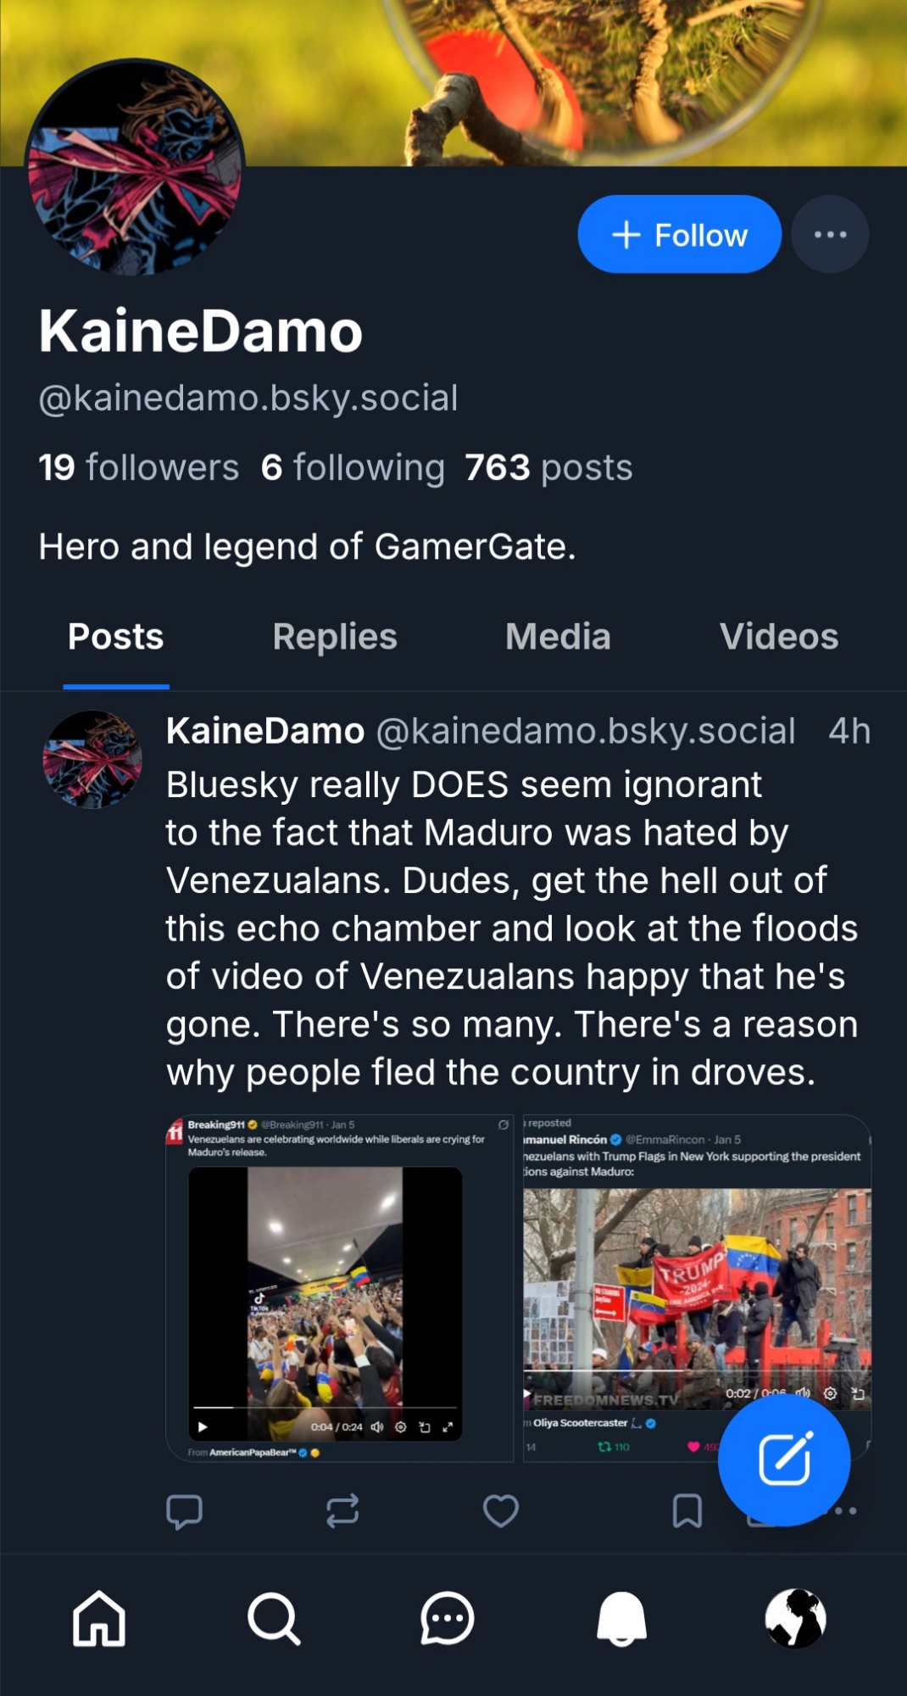Open the Search magnifier icon
The image size is (907, 1696).
click(274, 1618)
